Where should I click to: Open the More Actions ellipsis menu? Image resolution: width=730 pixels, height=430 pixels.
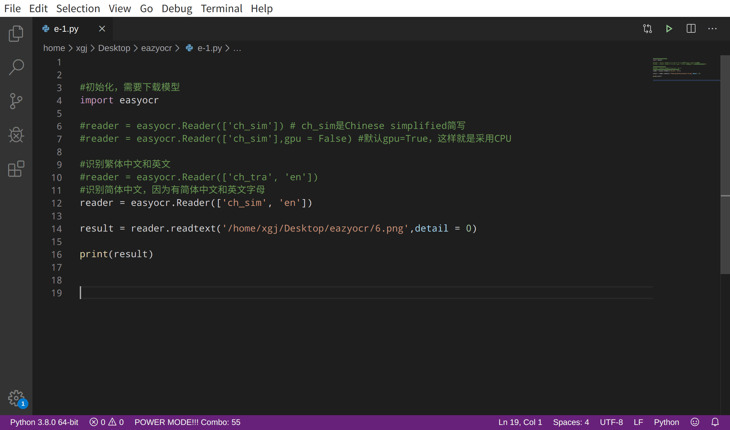tap(712, 29)
